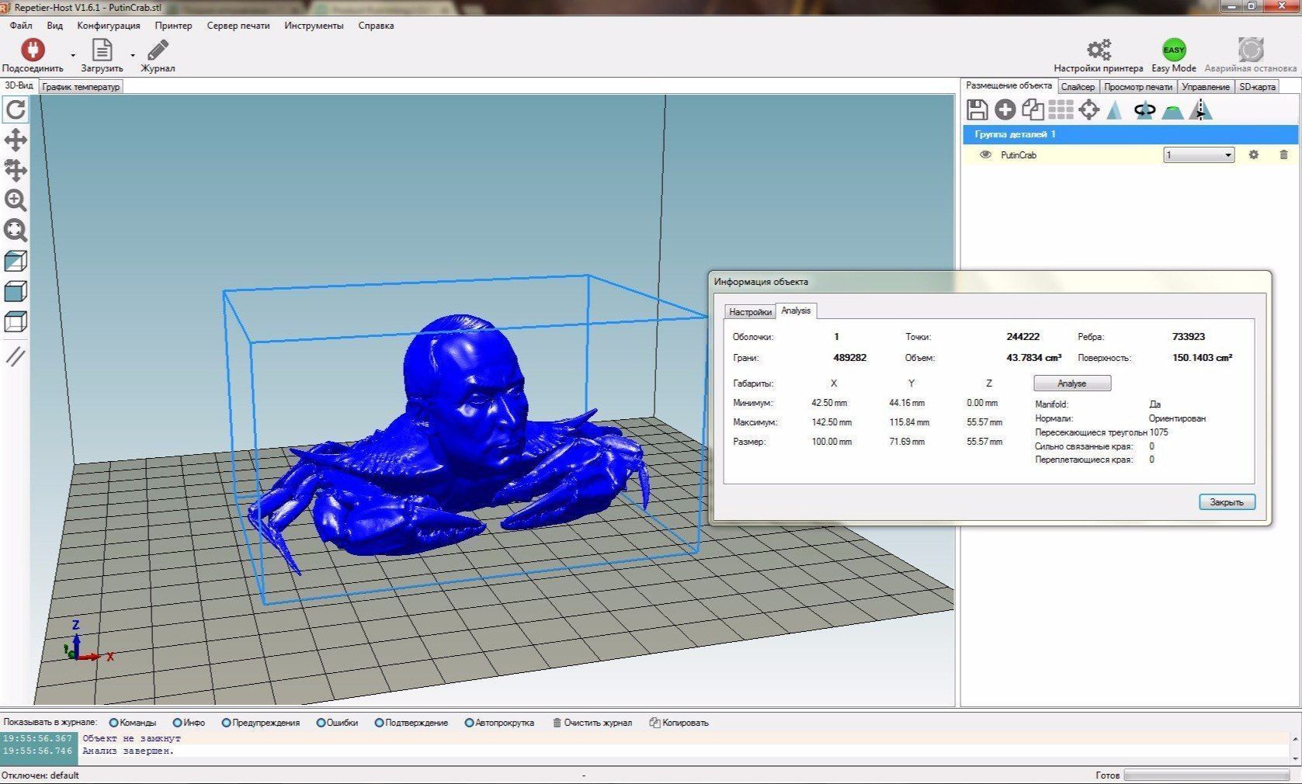1302x784 pixels.
Task: Open the Файл menu
Action: point(21,26)
